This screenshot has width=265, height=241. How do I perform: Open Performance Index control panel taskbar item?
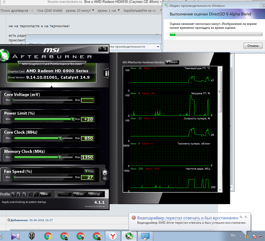tap(145, 236)
